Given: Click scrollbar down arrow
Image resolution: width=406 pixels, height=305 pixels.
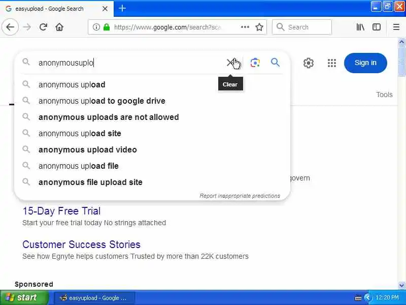Looking at the screenshot, I should pyautogui.click(x=401, y=285).
